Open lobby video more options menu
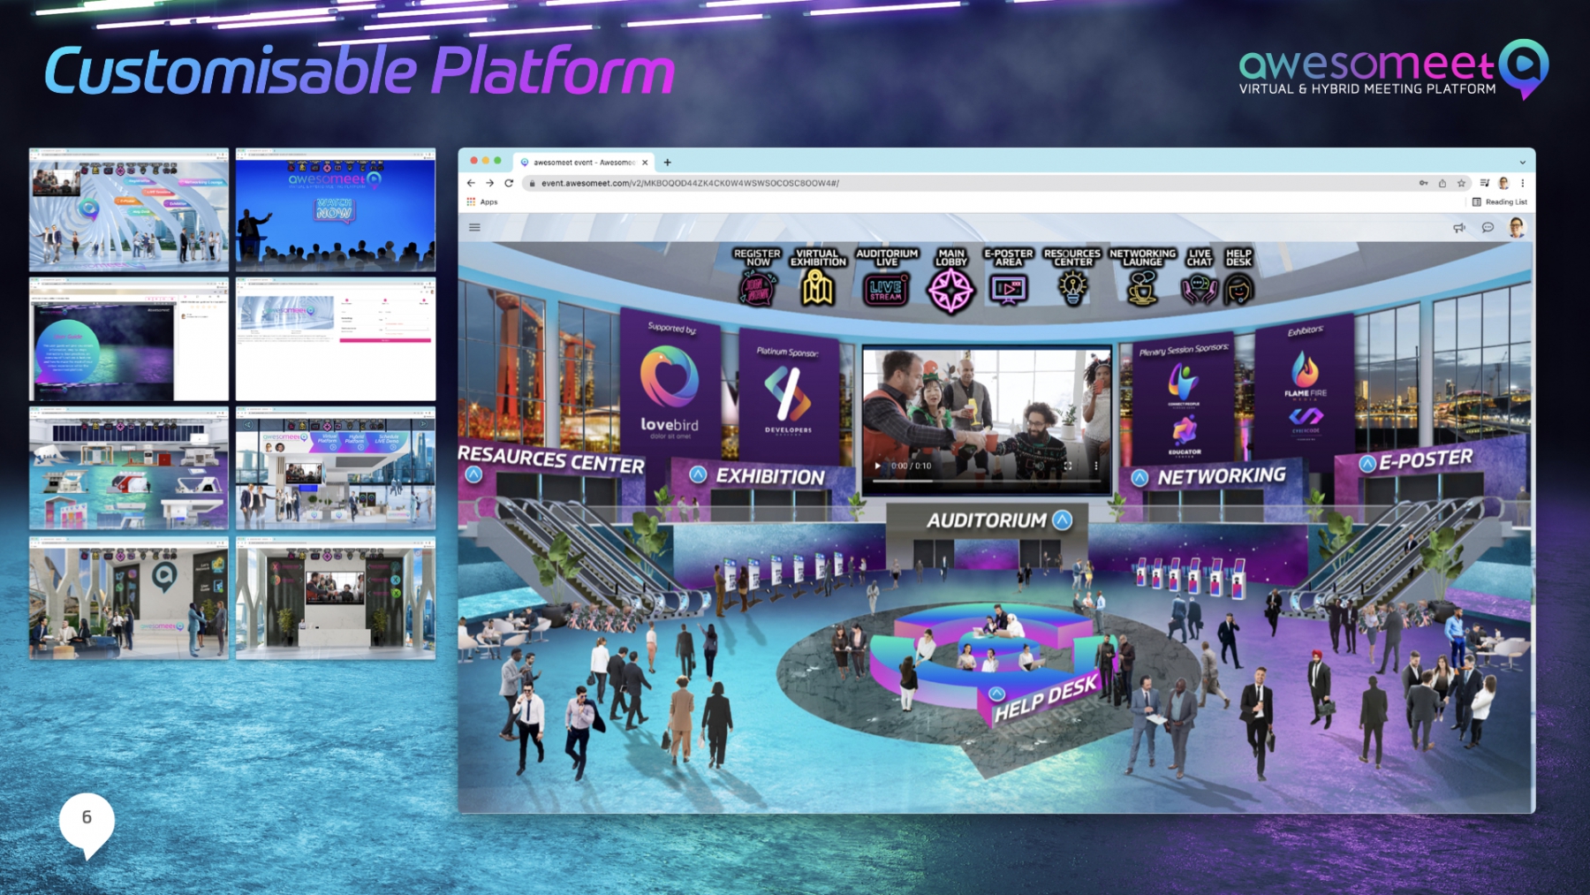Viewport: 1590px width, 895px height. (1096, 466)
